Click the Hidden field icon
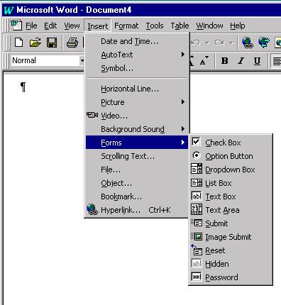This screenshot has width=281, height=305. pos(197,263)
